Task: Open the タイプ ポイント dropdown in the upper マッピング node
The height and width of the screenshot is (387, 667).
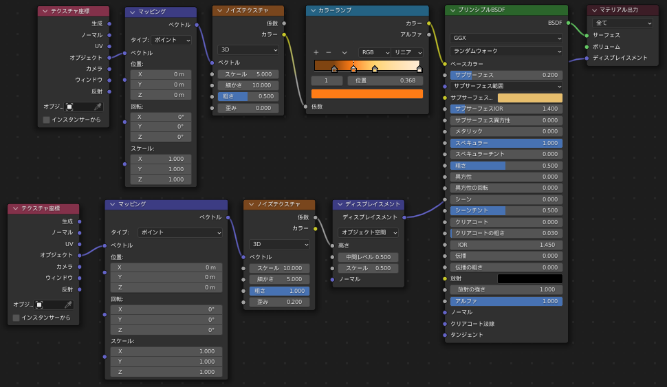Action: [x=171, y=40]
